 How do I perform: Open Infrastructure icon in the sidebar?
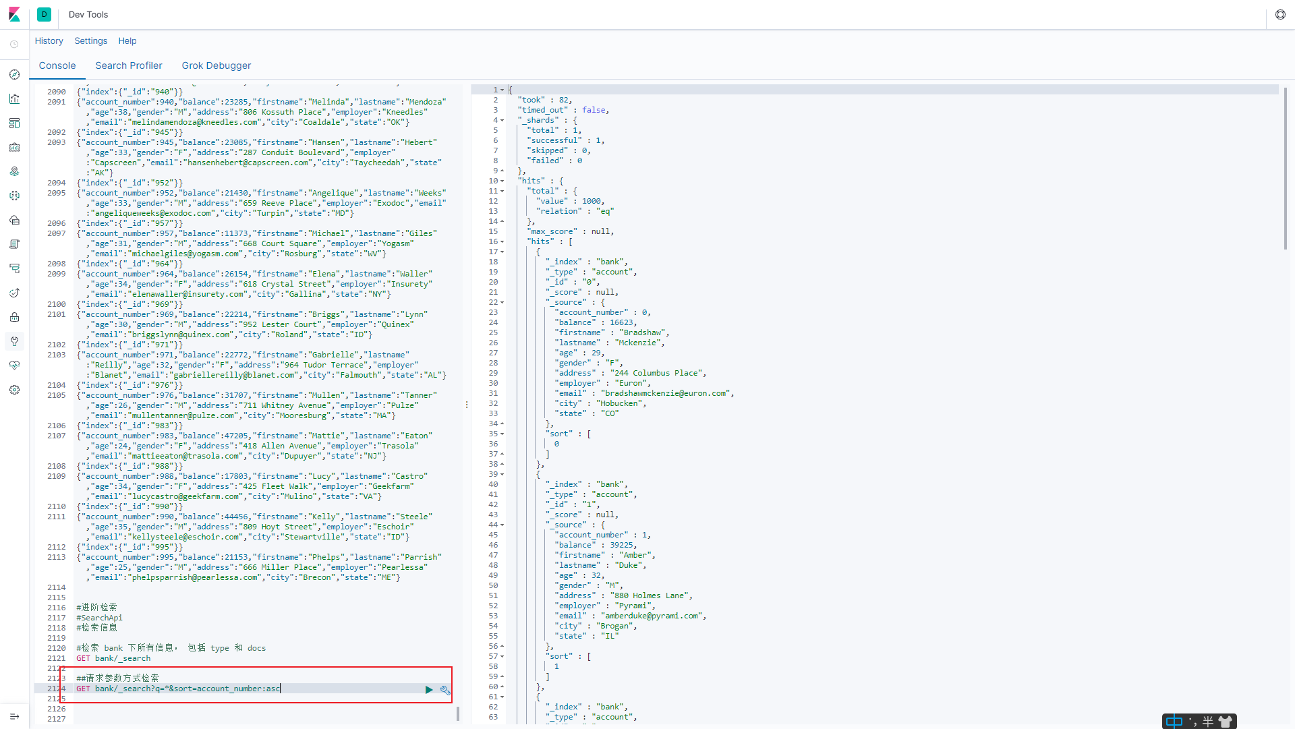point(14,220)
